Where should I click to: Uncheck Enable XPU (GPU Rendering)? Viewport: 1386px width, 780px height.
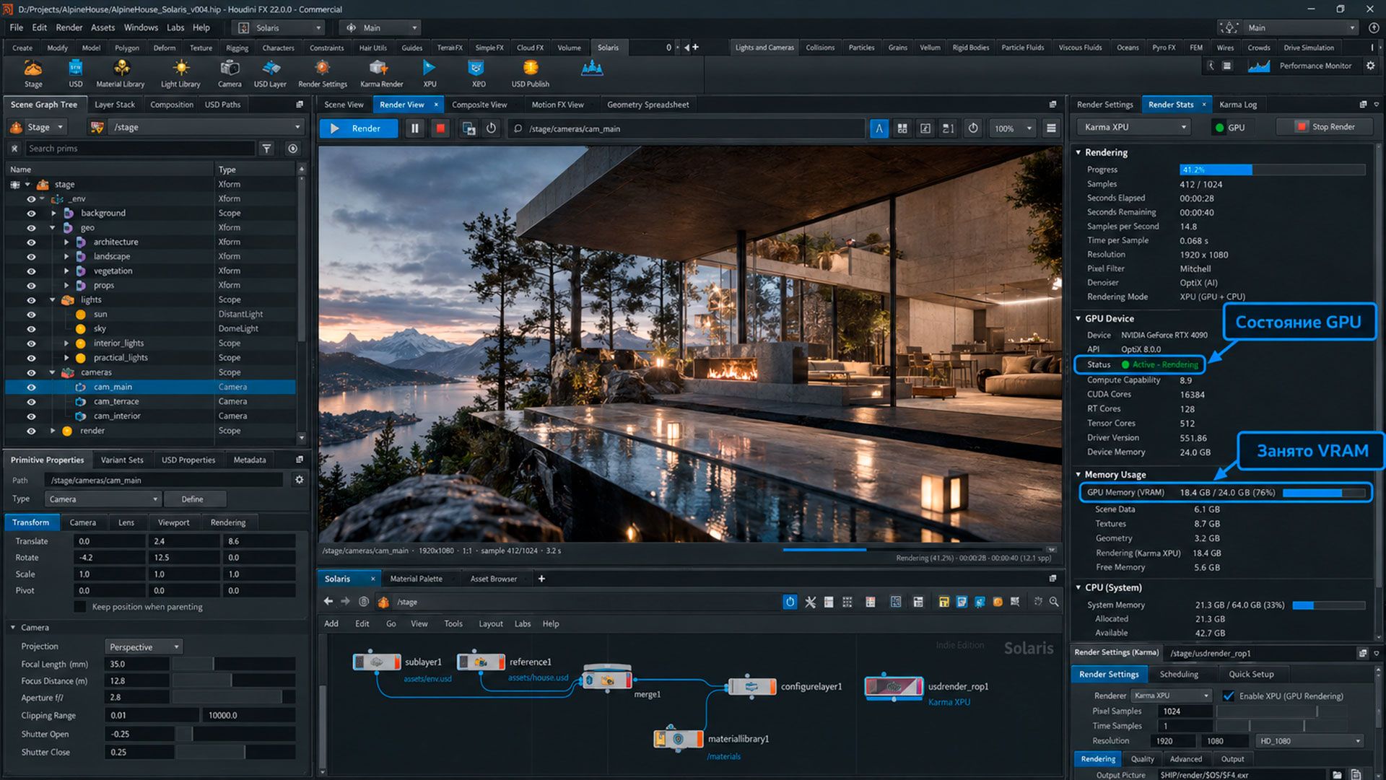click(x=1228, y=696)
